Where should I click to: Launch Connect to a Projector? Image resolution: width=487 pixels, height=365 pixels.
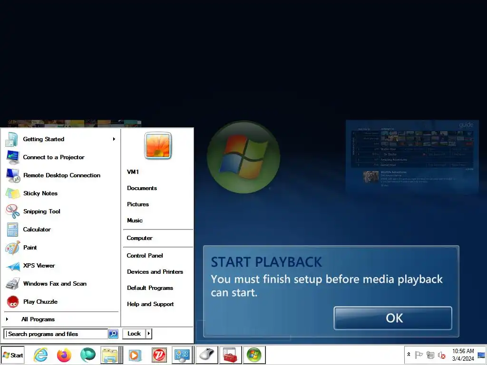[60, 157]
